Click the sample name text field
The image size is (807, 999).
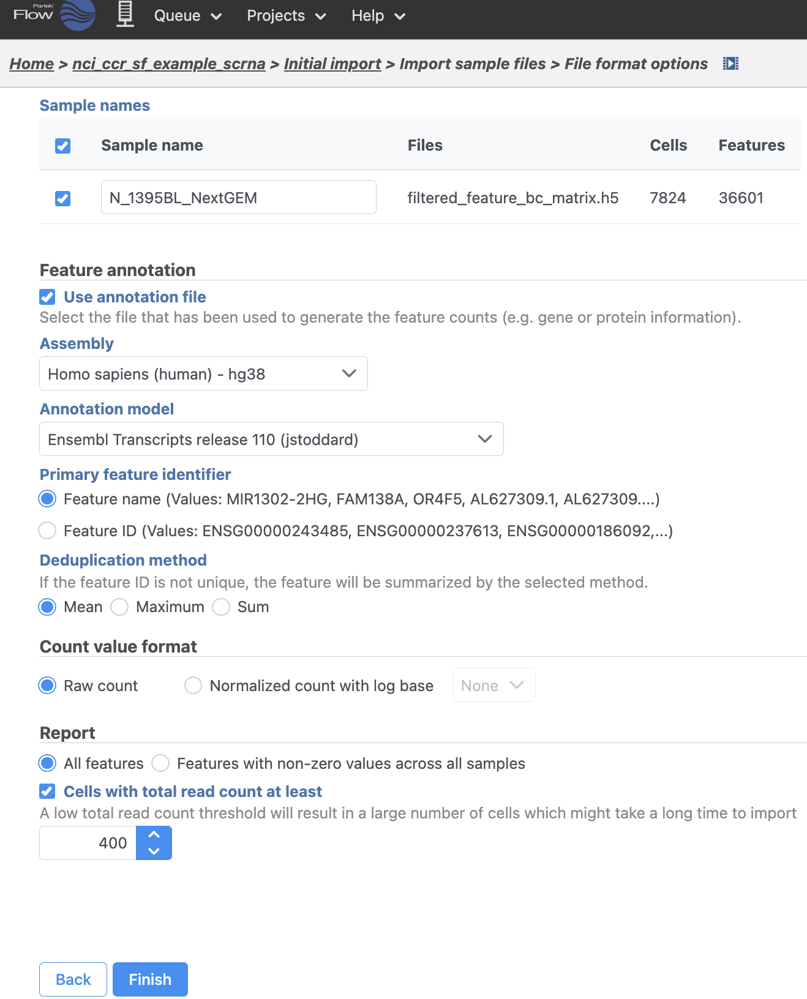238,197
